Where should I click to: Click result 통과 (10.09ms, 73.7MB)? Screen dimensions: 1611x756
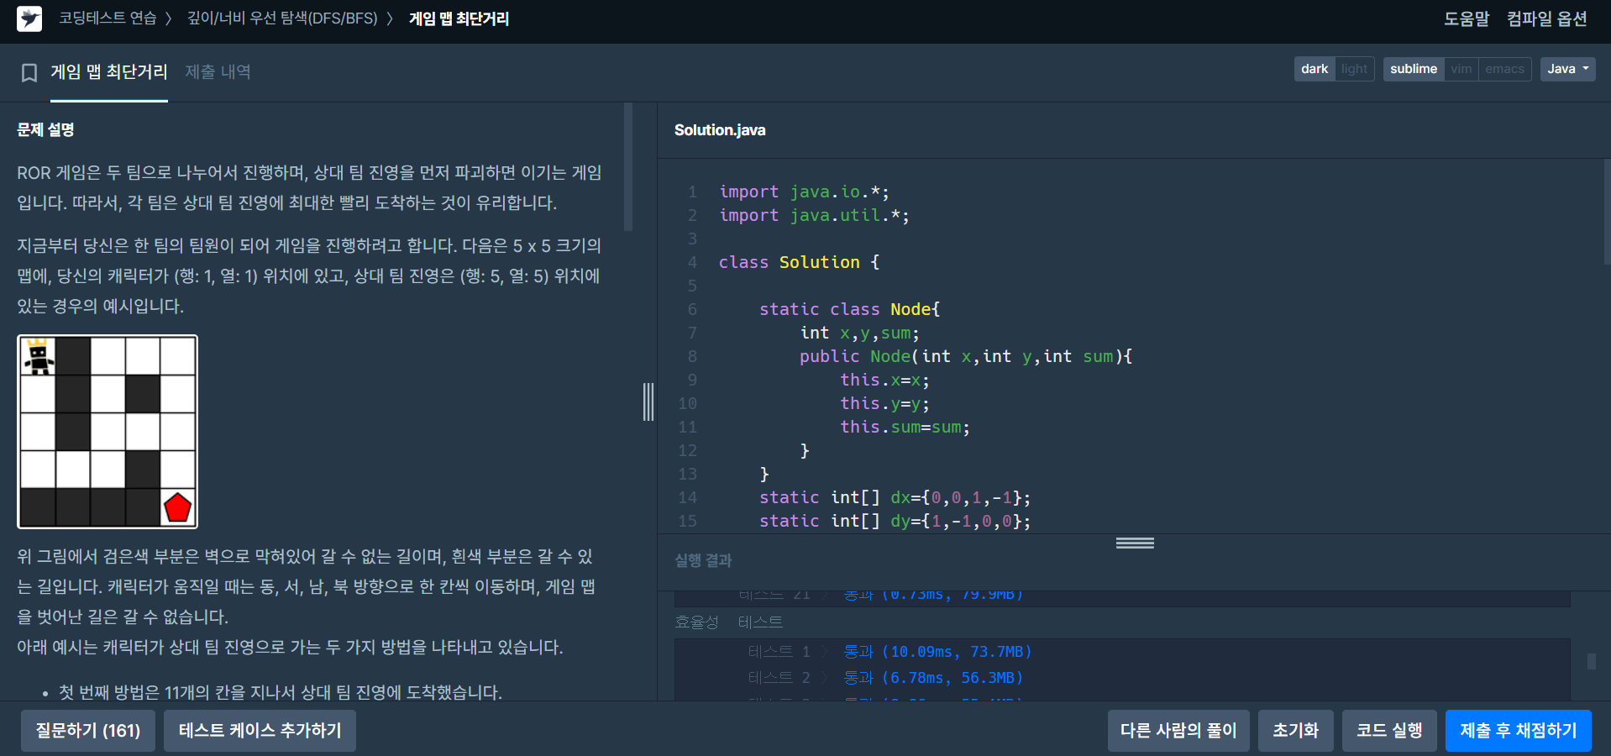tap(937, 652)
